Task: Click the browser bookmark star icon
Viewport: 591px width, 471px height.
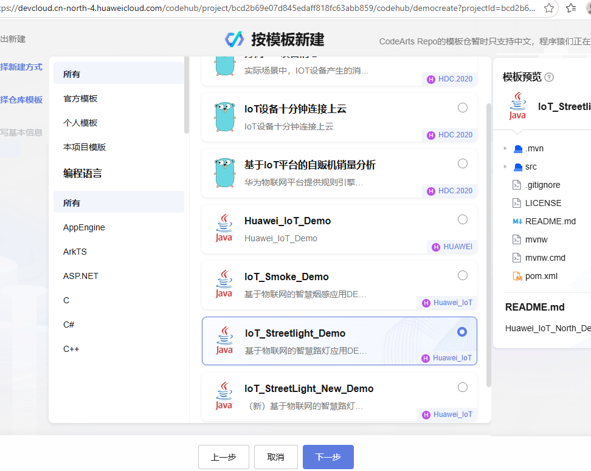Action: [x=549, y=8]
